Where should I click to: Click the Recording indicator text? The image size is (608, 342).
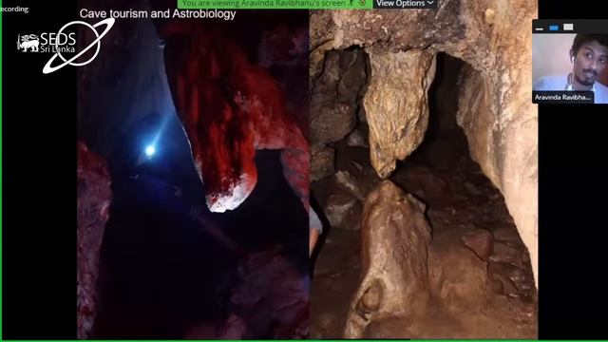pyautogui.click(x=14, y=9)
